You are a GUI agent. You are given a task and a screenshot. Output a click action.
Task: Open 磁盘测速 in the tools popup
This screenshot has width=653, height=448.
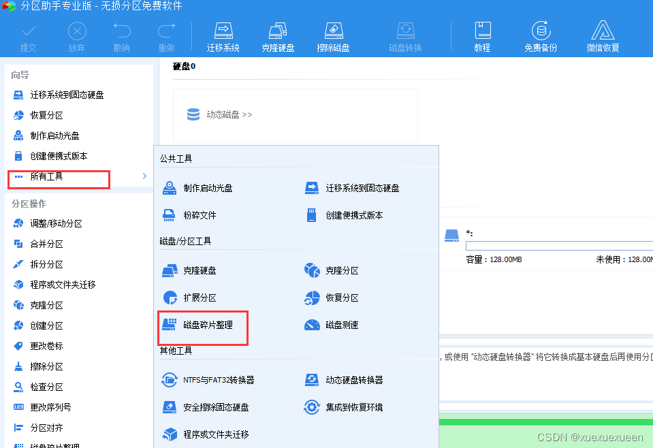pyautogui.click(x=332, y=325)
